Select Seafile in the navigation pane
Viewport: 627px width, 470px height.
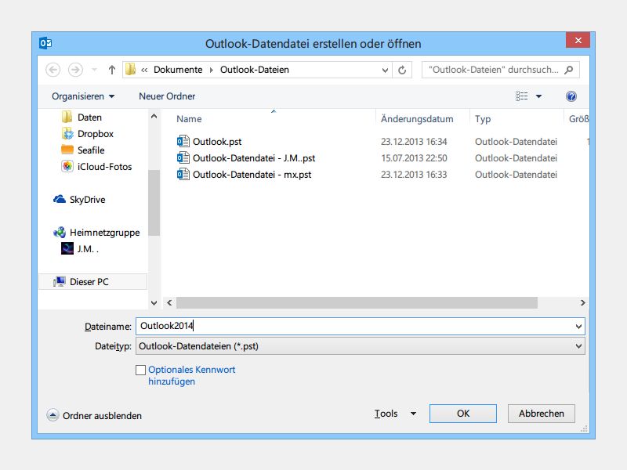click(x=91, y=150)
